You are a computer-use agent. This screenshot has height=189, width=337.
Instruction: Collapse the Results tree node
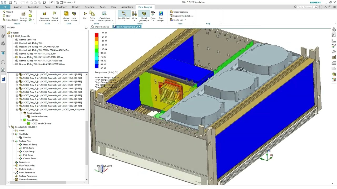9,127
